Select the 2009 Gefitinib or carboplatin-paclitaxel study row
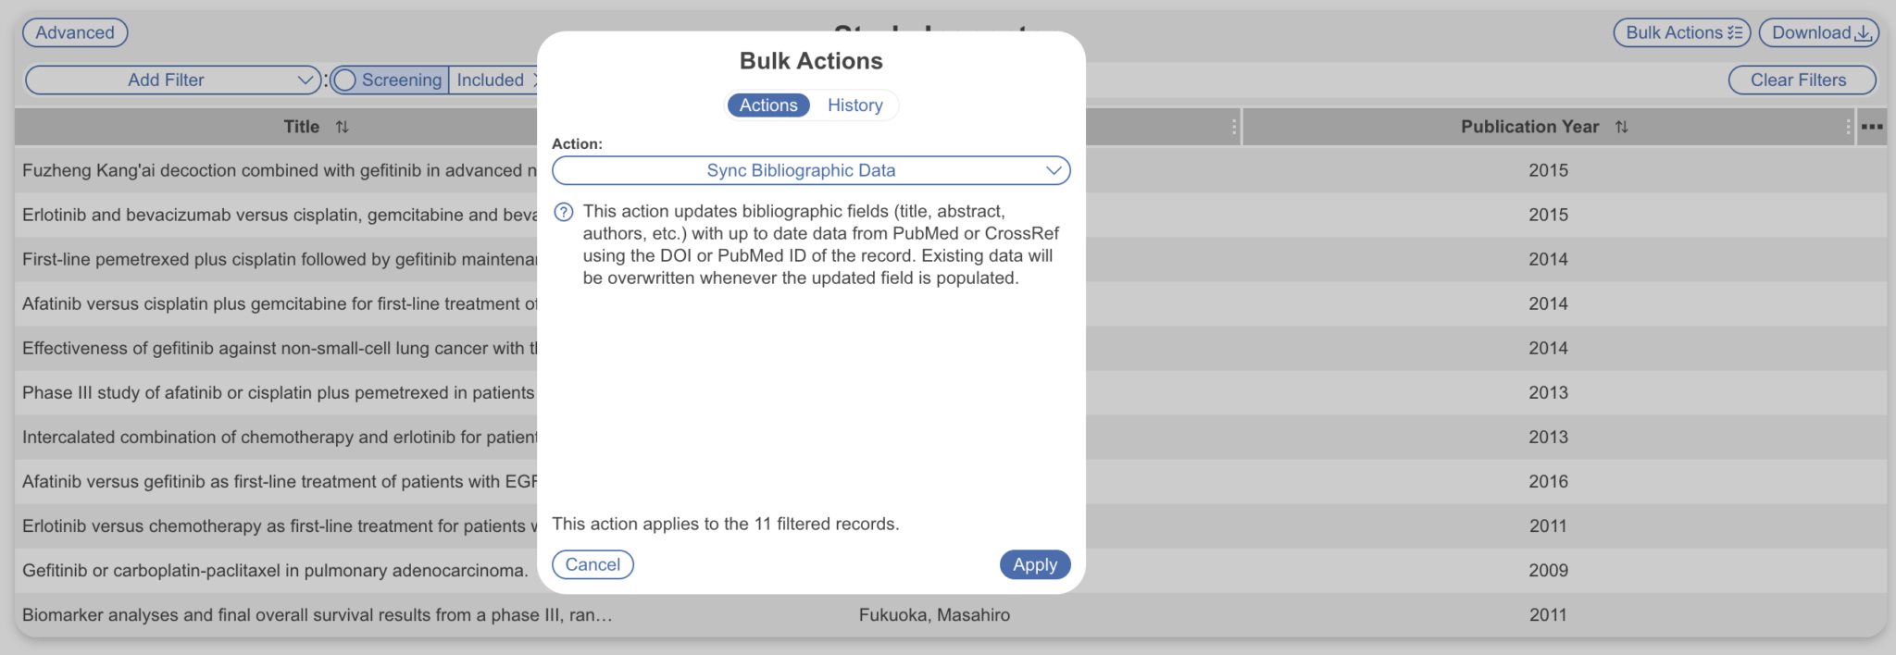1896x655 pixels. [268, 570]
